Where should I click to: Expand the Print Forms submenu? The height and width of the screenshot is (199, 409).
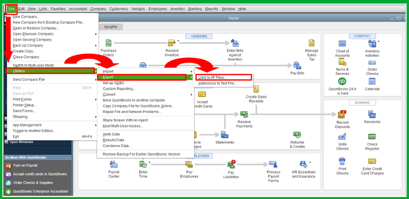click(x=96, y=99)
